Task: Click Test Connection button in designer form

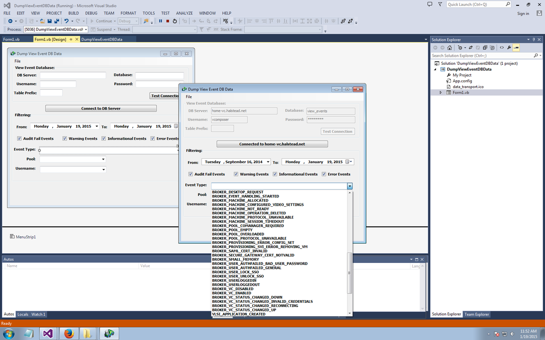Action: 164,96
